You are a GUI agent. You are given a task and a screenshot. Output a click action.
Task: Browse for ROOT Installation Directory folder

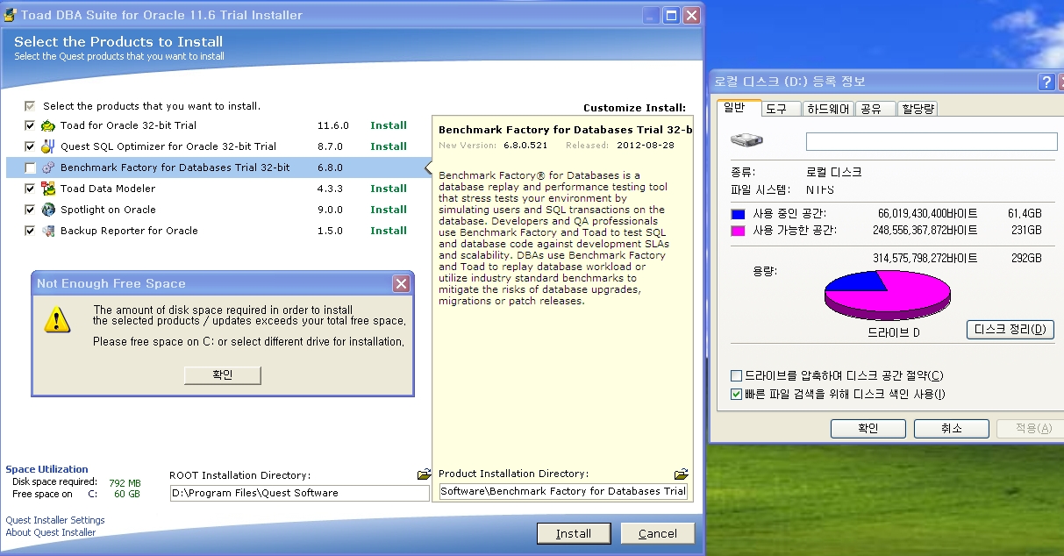[x=424, y=474]
